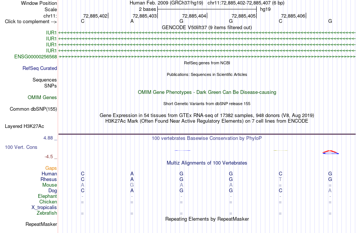The image size is (356, 233).
Task: Click base 'A' in the Rhesus alignment row
Action: click(132, 179)
